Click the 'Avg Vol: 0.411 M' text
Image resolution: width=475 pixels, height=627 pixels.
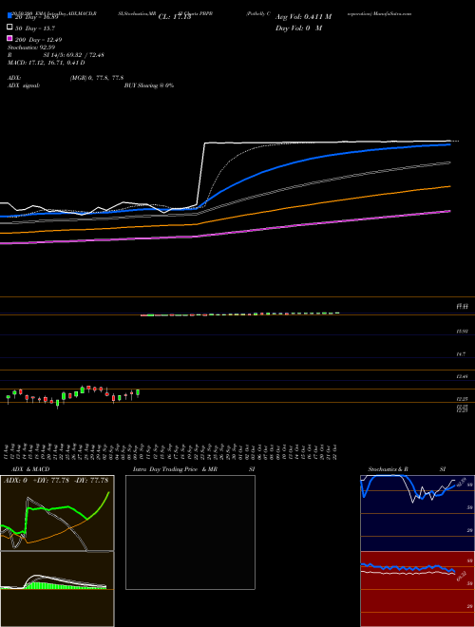[x=303, y=17]
